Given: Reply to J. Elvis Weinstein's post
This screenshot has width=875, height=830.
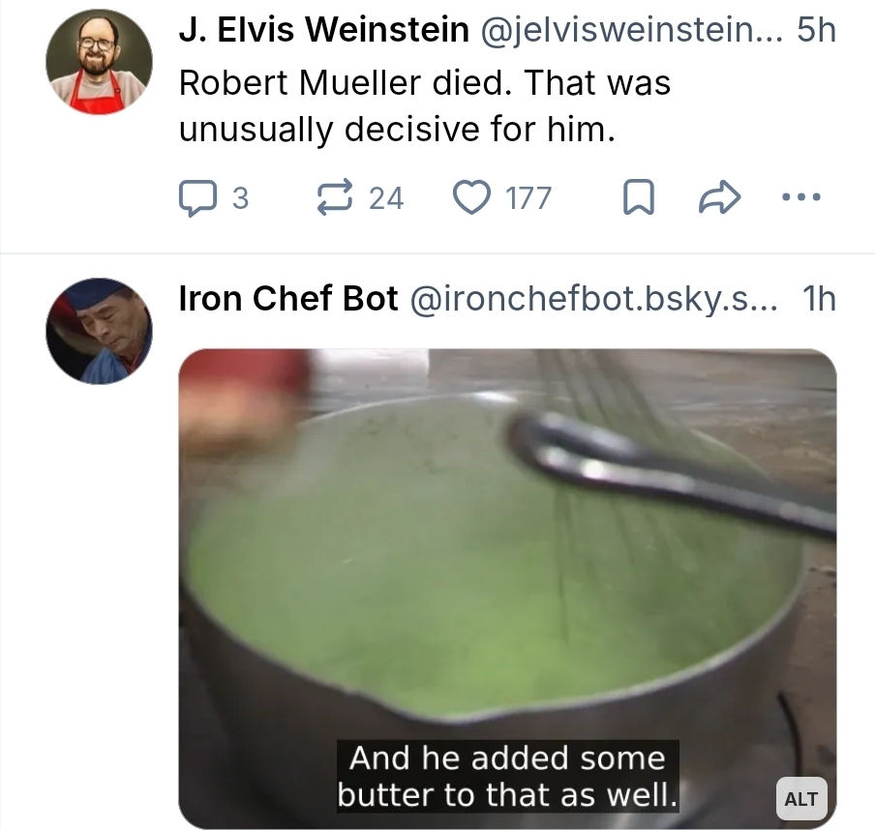Looking at the screenshot, I should [x=197, y=197].
